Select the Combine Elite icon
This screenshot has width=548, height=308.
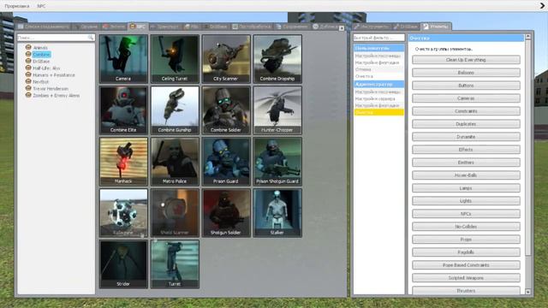point(123,110)
